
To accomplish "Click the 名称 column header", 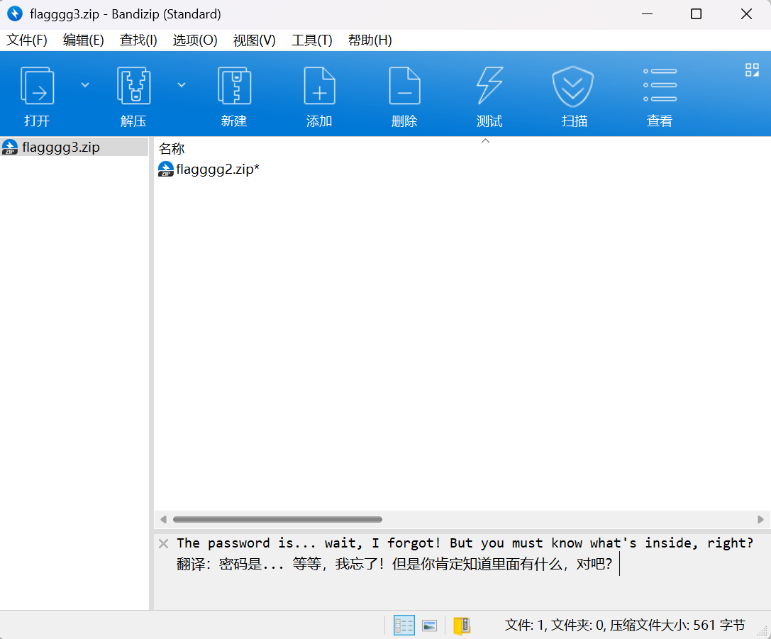I will pos(172,149).
